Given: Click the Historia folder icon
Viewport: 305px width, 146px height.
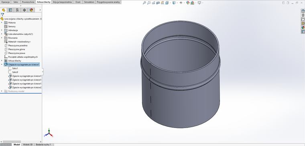Looking at the screenshot, I should coord(6,23).
